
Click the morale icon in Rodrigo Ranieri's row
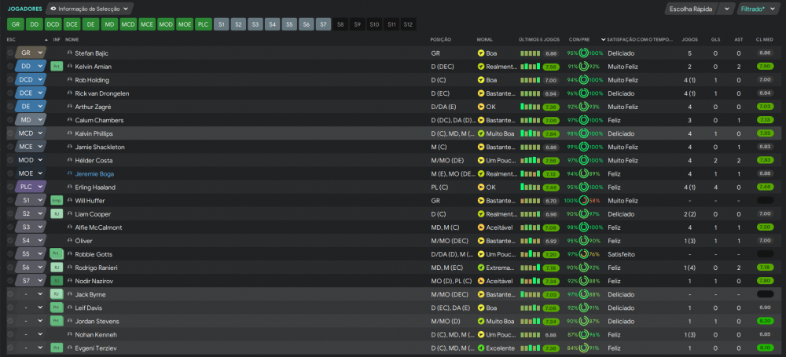tap(481, 268)
